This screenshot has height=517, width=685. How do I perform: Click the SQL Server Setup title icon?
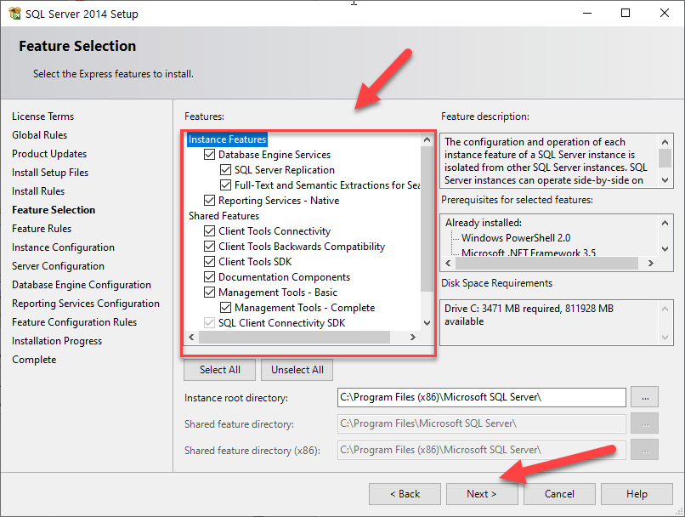[x=14, y=14]
